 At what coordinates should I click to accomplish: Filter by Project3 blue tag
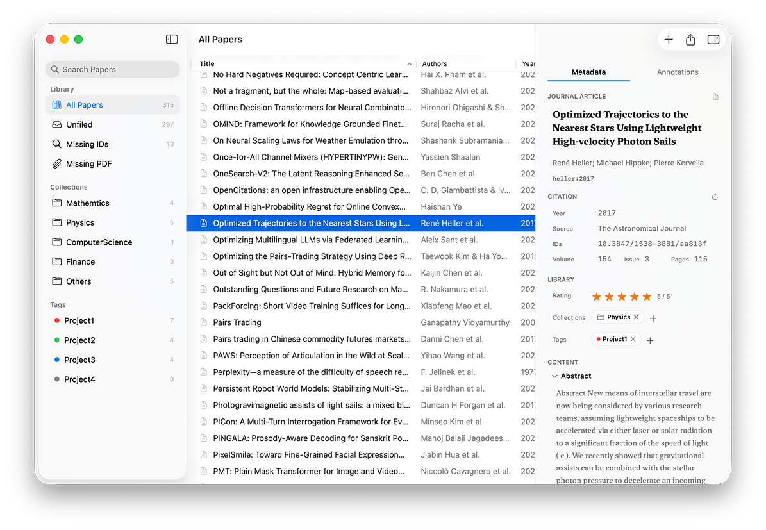click(113, 360)
